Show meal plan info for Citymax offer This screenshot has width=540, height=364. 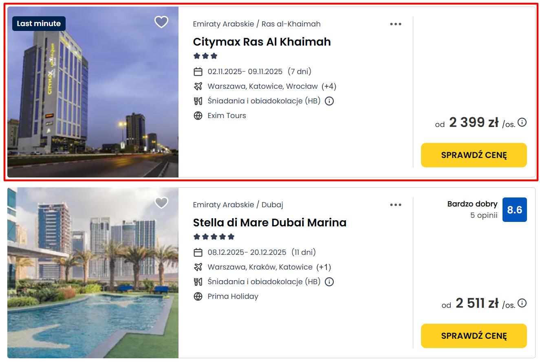(x=329, y=101)
